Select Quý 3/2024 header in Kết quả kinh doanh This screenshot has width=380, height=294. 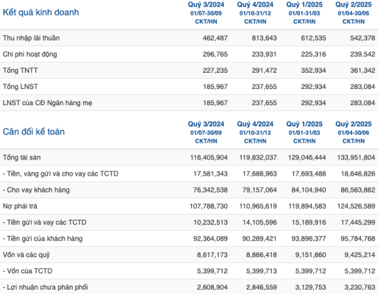pos(206,4)
